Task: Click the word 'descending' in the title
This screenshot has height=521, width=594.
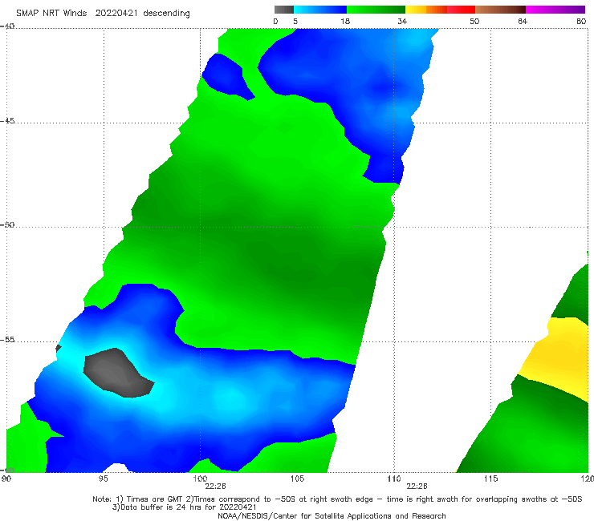Action: [166, 14]
